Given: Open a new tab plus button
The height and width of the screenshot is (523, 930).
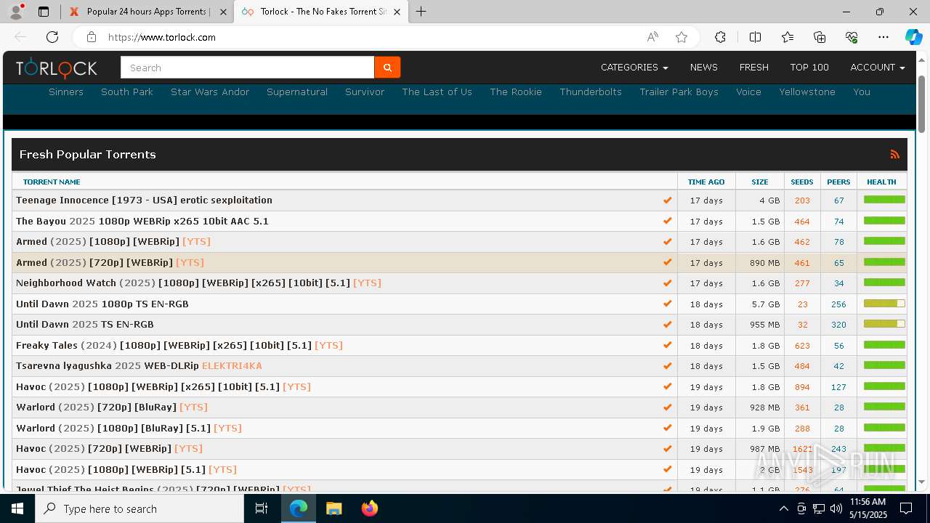Looking at the screenshot, I should click(x=421, y=12).
